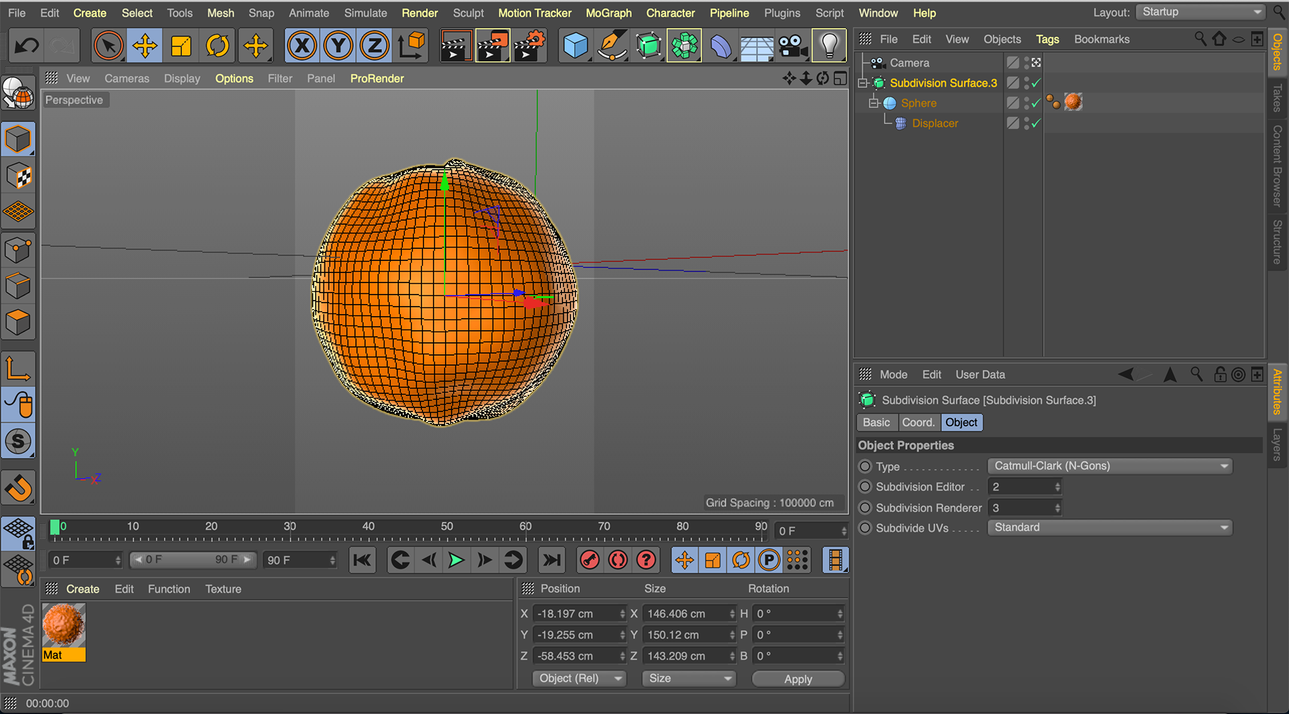Open the Edit Render Settings icon
The width and height of the screenshot is (1289, 714).
tap(530, 46)
